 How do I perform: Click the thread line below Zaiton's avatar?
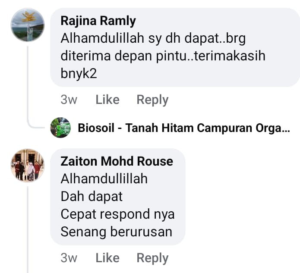[28, 224]
